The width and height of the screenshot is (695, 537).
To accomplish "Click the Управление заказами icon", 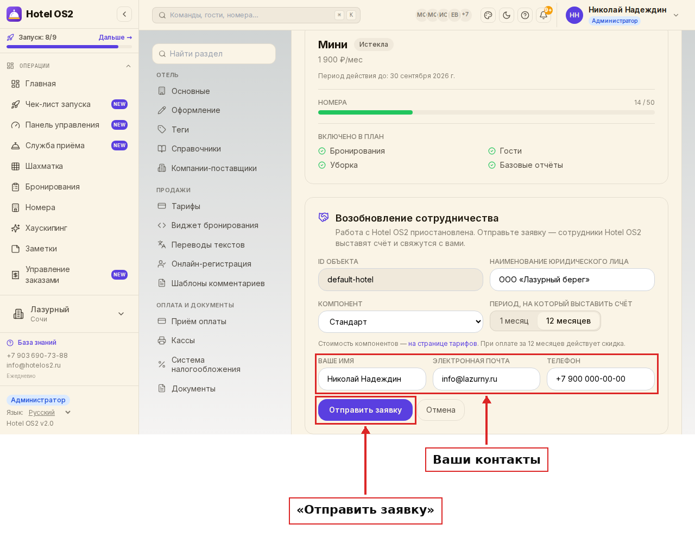I will [x=16, y=275].
